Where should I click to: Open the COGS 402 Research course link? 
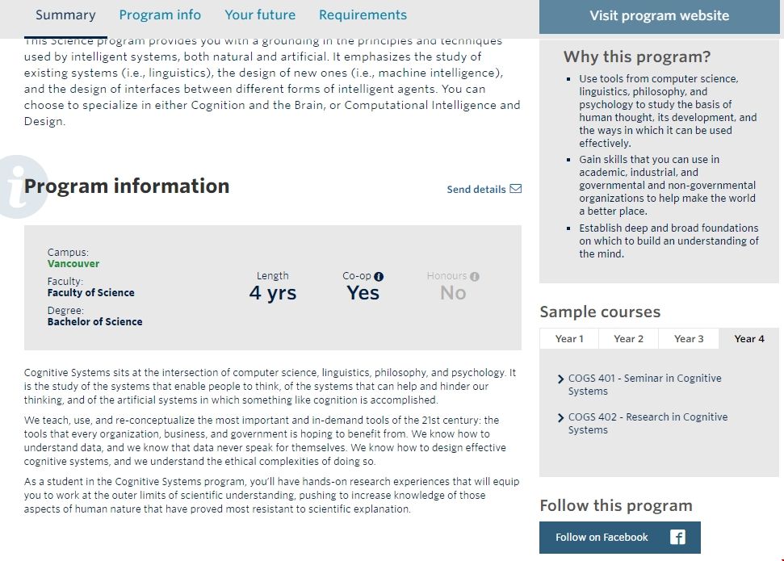click(x=648, y=423)
